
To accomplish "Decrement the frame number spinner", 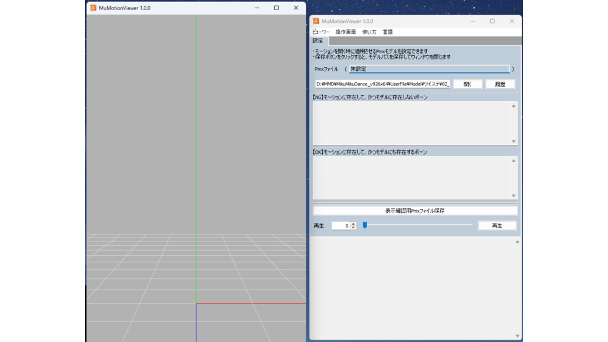I will point(353,227).
